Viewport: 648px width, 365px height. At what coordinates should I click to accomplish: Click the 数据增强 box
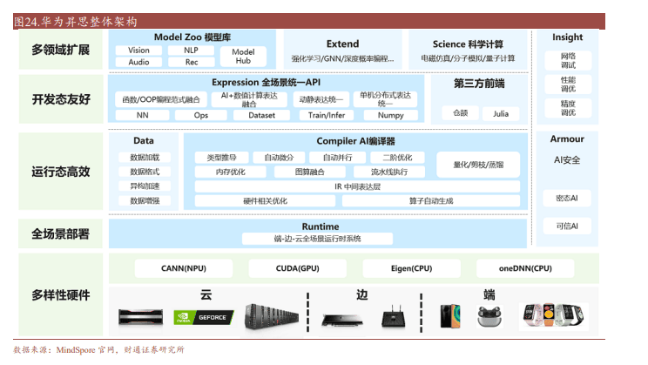(x=145, y=201)
